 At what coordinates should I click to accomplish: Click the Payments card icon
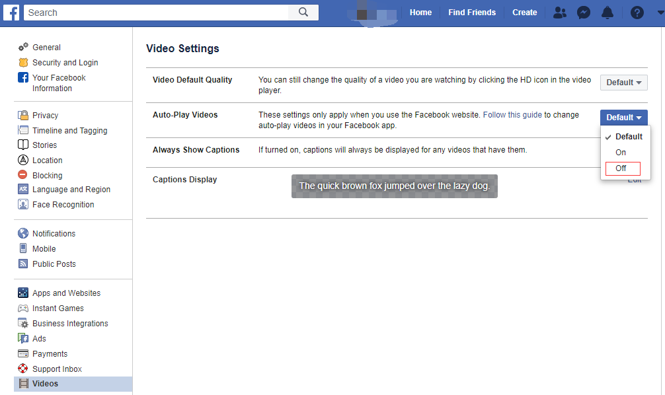pyautogui.click(x=23, y=353)
